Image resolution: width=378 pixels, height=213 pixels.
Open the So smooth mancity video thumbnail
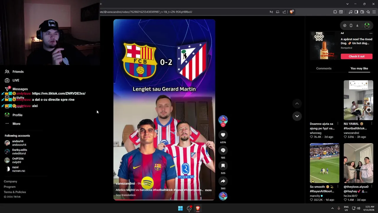[325, 163]
